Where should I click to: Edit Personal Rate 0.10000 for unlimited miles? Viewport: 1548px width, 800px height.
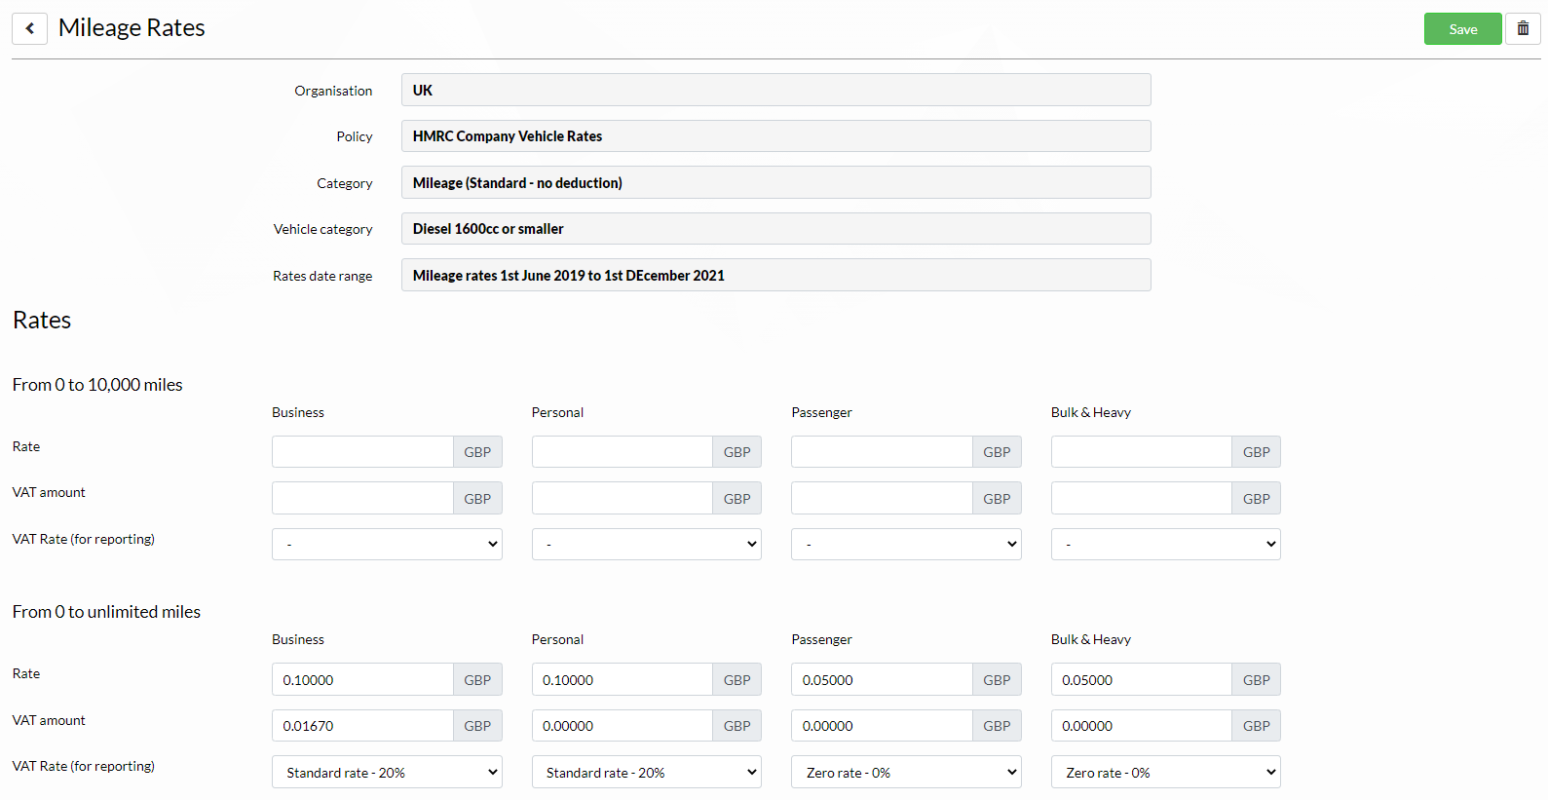click(x=623, y=679)
